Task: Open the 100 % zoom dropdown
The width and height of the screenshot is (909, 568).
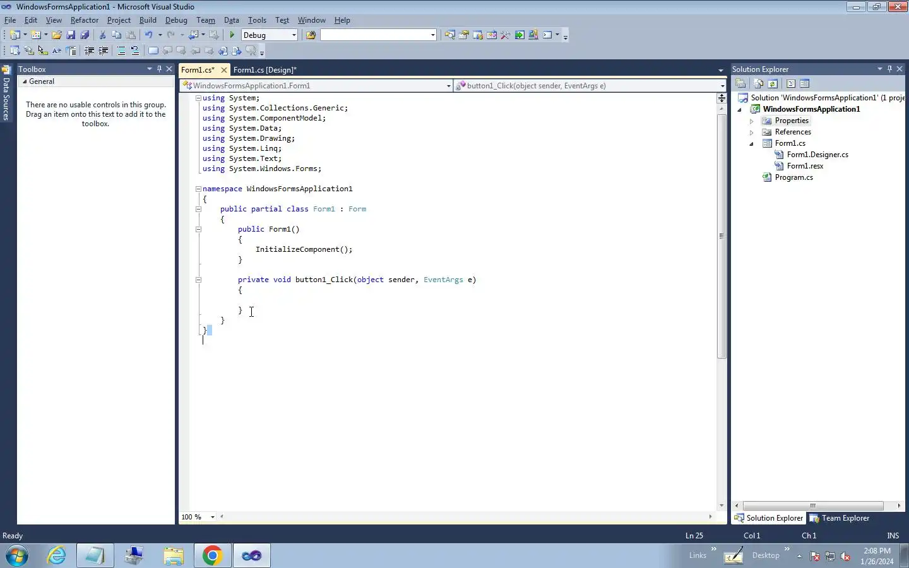Action: click(213, 517)
